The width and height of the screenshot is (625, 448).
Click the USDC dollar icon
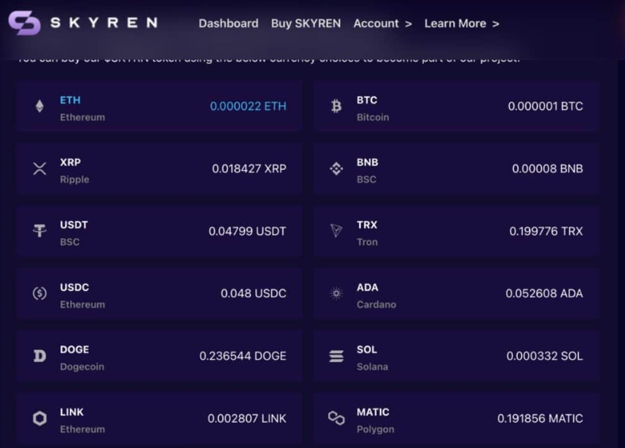point(39,294)
